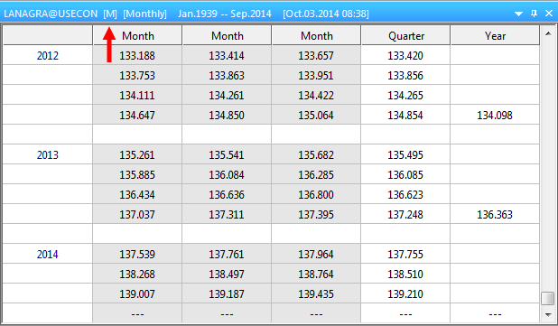Click the [M] frequency indicator in title

pos(110,14)
